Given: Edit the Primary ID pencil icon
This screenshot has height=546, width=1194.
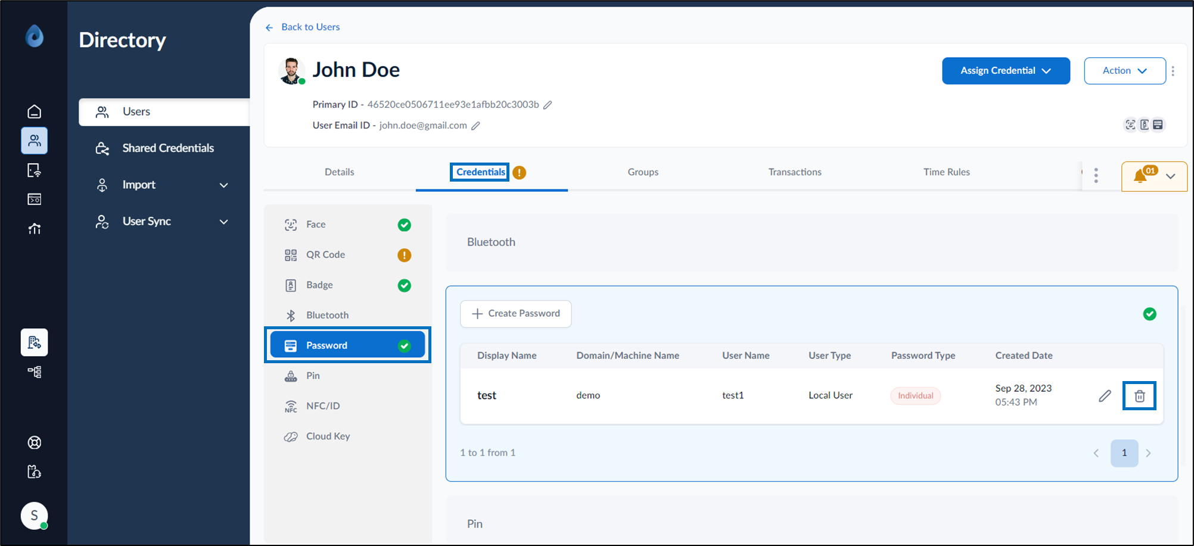Looking at the screenshot, I should click(x=548, y=105).
